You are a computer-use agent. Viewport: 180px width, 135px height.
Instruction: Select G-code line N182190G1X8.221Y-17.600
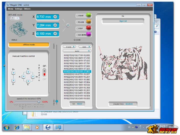(x=77, y=66)
